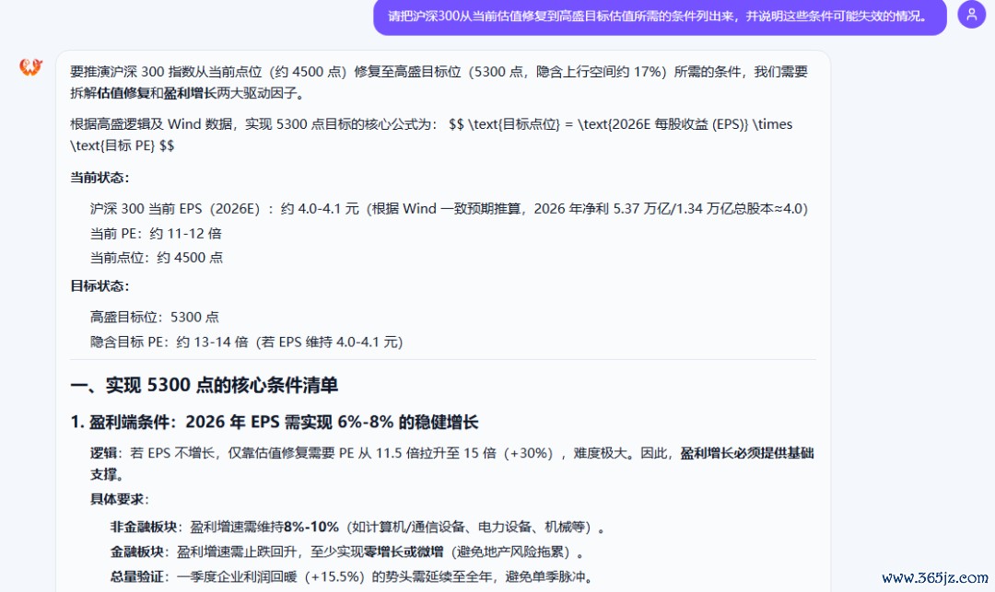Click the '金融板块' bullet line
The height and width of the screenshot is (592, 995).
tap(346, 552)
